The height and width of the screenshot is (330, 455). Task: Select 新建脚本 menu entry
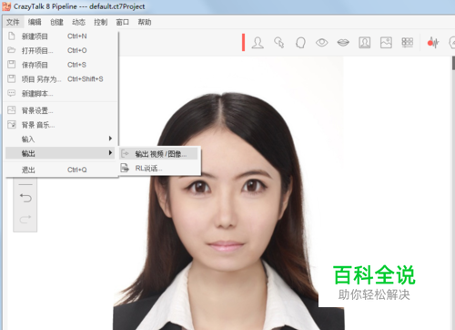pos(60,93)
